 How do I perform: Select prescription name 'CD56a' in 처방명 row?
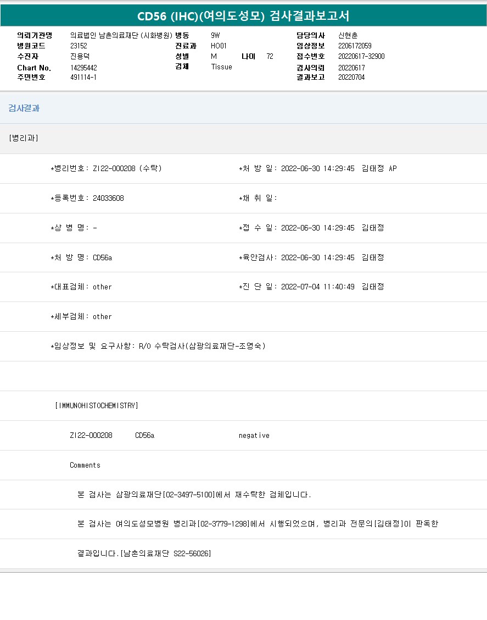[x=102, y=258]
